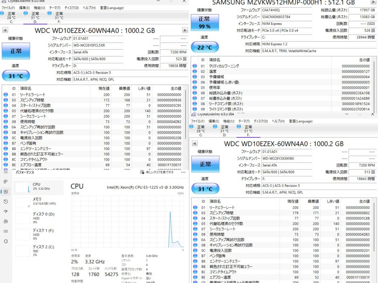Click the 正常 health button in WD-WCC6Y0FCL5XR window
Image resolution: width=378 pixels, height=283 pixels.
point(16,51)
